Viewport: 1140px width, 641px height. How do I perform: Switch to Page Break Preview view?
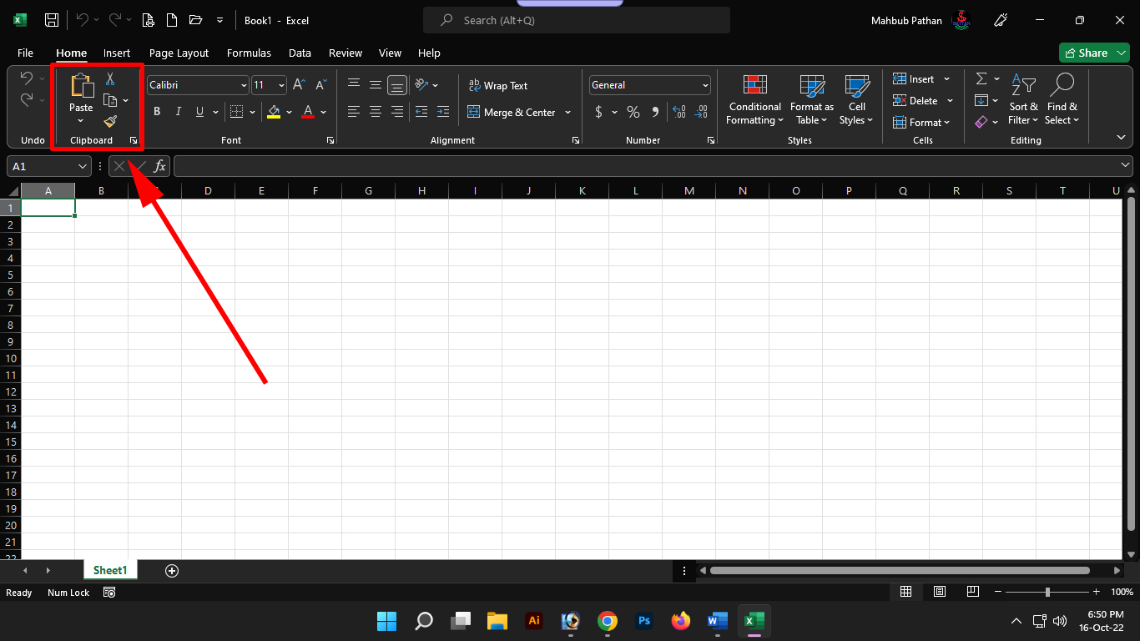click(x=972, y=592)
